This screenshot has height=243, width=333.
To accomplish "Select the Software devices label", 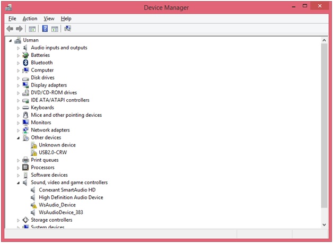I will tap(49, 175).
